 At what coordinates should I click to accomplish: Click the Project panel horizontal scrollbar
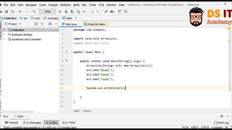[18, 112]
